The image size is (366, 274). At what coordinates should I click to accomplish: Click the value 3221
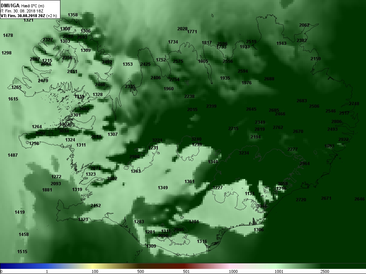point(157,140)
